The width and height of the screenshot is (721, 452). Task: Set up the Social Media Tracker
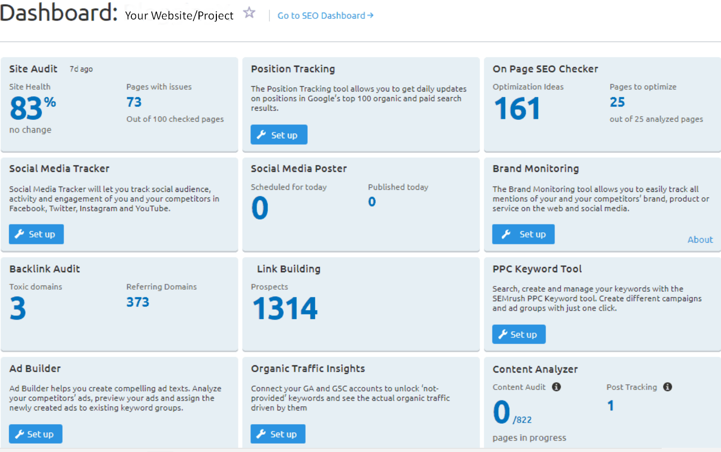36,234
